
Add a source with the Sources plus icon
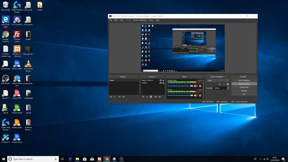tap(143, 97)
